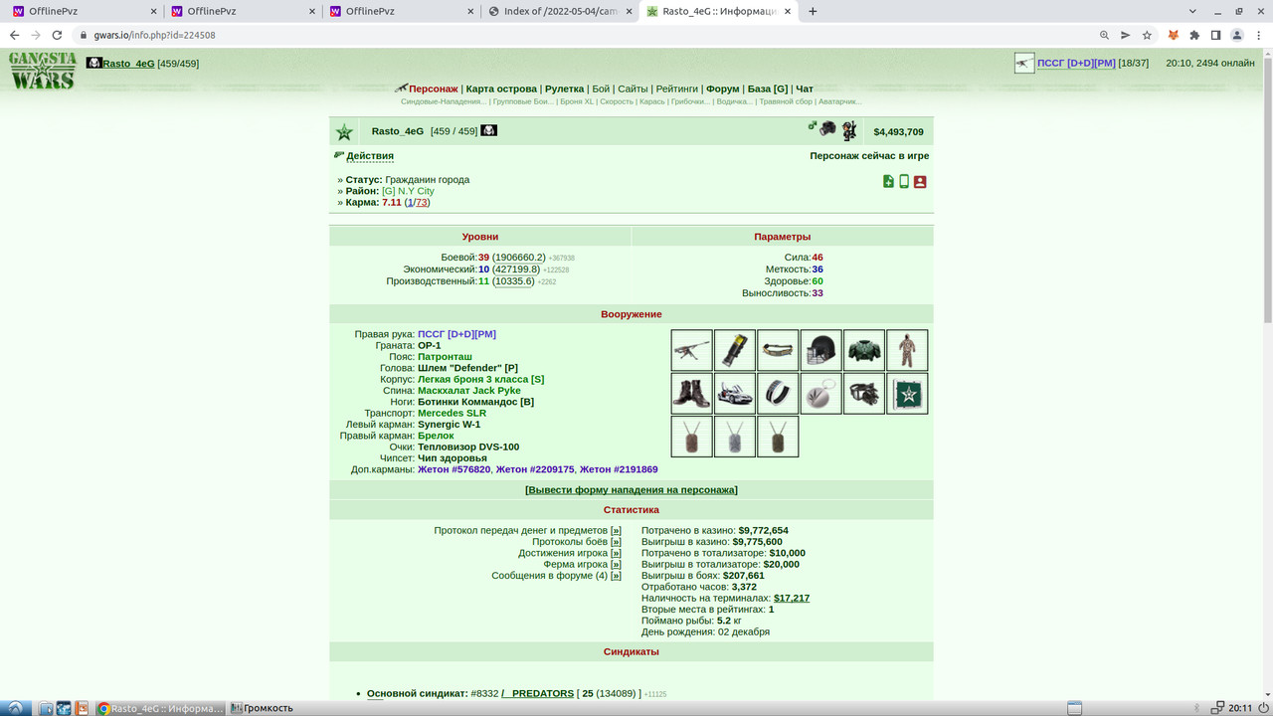Open the Чат menu item
This screenshot has height=716, width=1273.
[x=805, y=89]
